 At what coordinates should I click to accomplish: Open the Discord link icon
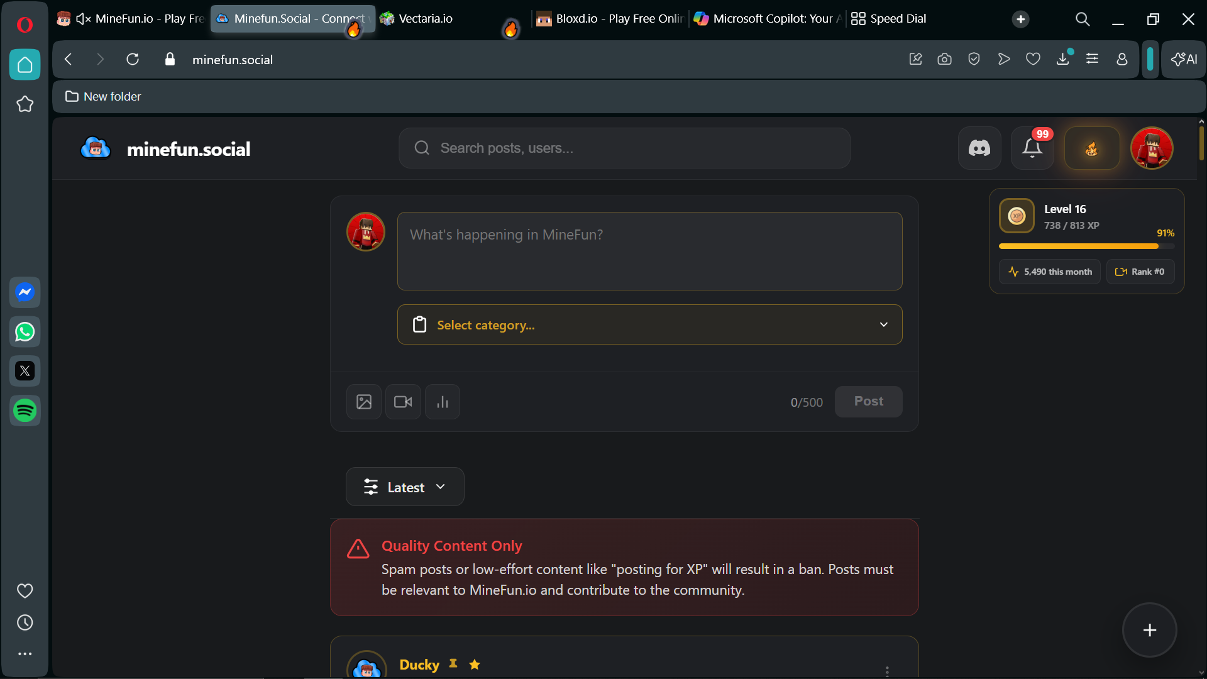(979, 148)
